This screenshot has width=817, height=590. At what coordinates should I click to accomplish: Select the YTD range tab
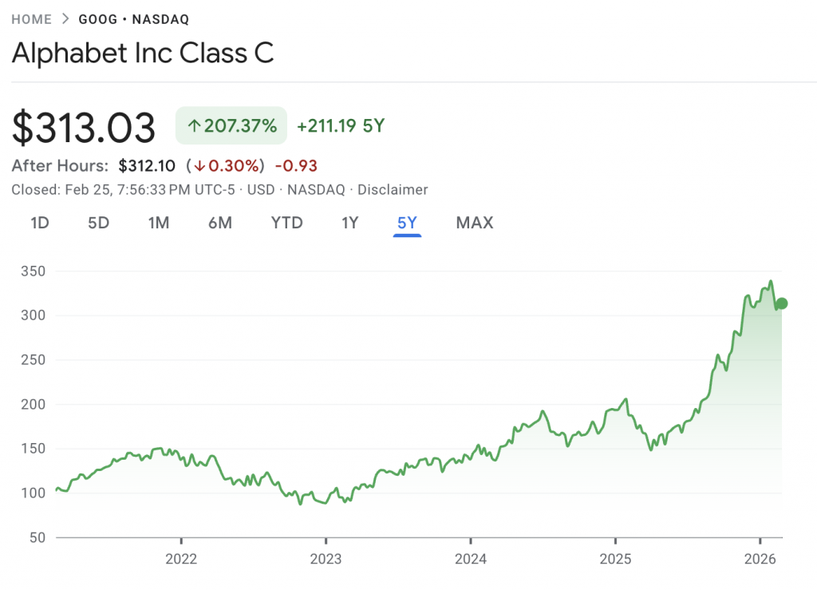[287, 223]
